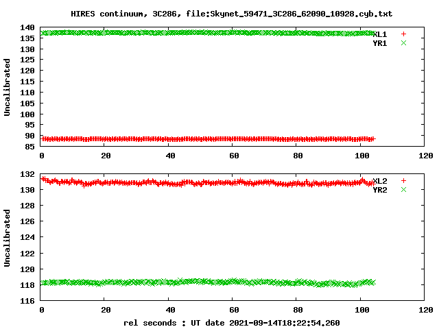Screen dimensions: 439x329
Task: Click the y-axis tick value 122
Action: (x=27, y=254)
